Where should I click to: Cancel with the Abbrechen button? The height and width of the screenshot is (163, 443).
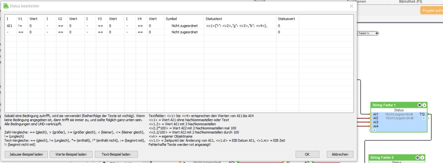(x=340, y=154)
